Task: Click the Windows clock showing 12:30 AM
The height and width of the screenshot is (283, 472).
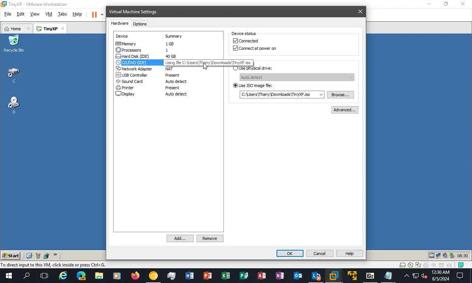Action: [x=440, y=276]
